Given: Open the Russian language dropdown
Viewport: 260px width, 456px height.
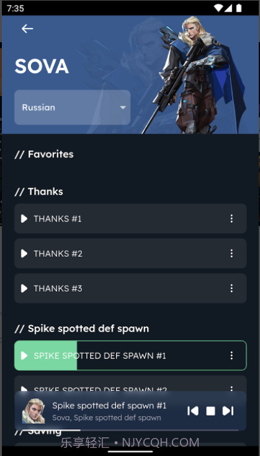Looking at the screenshot, I should click(73, 107).
